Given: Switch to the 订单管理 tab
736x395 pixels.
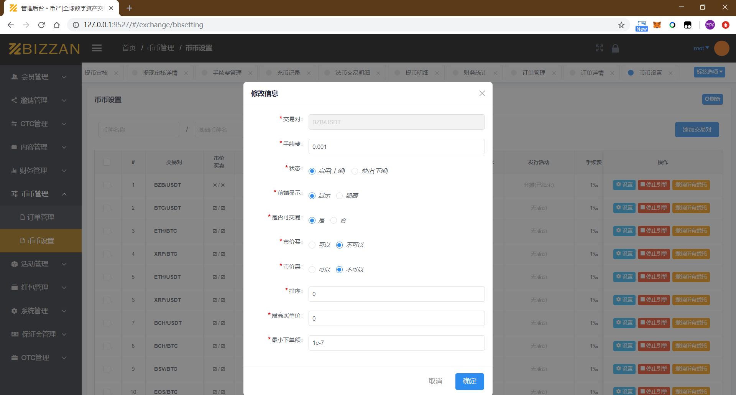Looking at the screenshot, I should (533, 73).
